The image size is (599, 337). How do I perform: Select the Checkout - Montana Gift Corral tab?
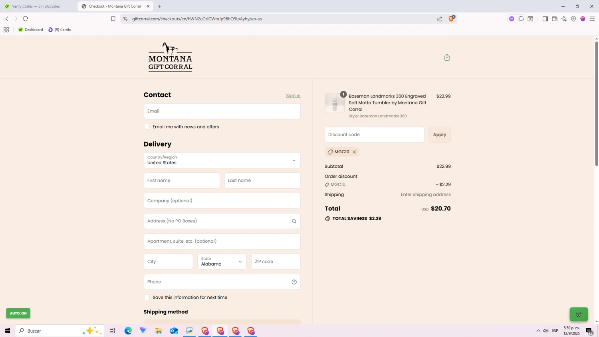pos(115,6)
